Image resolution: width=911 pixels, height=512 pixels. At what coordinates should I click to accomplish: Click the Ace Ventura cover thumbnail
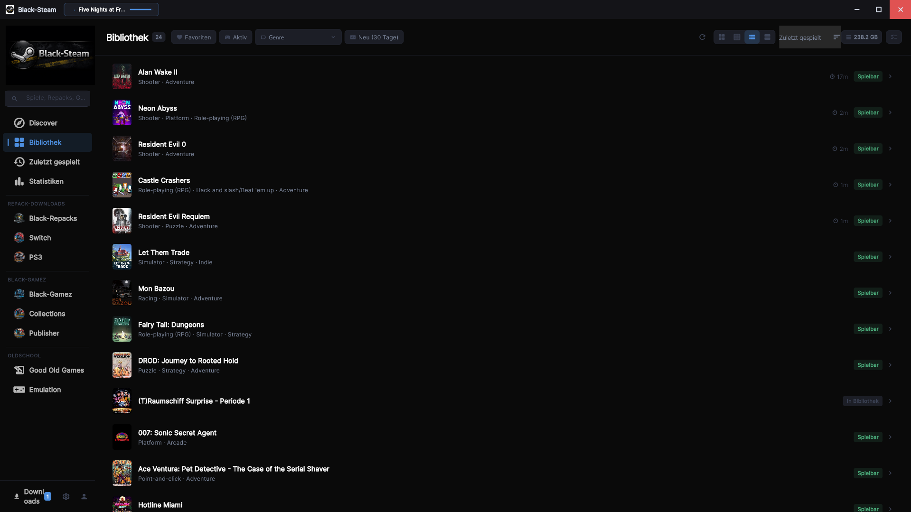point(122,473)
